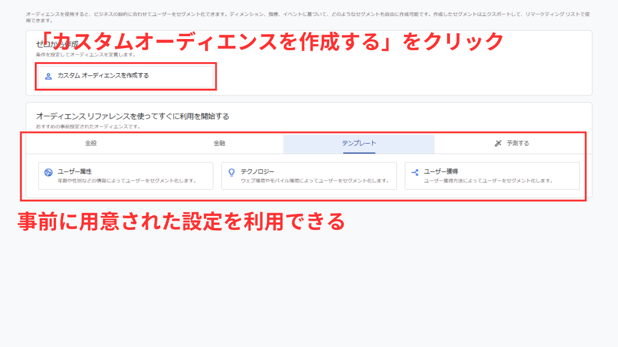Image resolution: width=618 pixels, height=347 pixels.
Task: Click the テクノロジー lightbulb icon
Action: coord(231,173)
